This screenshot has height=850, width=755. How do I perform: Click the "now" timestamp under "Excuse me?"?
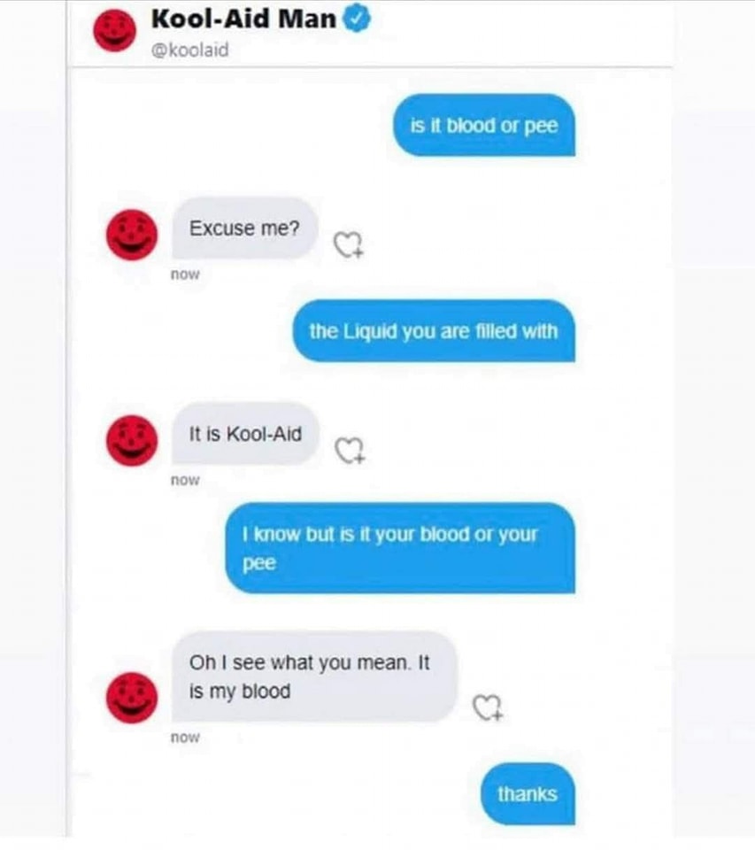click(185, 274)
